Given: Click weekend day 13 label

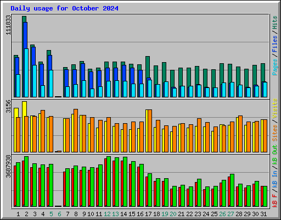Looking at the screenshot, I should click(115, 214).
